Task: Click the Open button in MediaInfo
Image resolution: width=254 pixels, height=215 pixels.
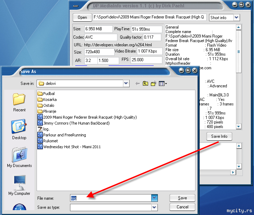Action: pyautogui.click(x=82, y=17)
